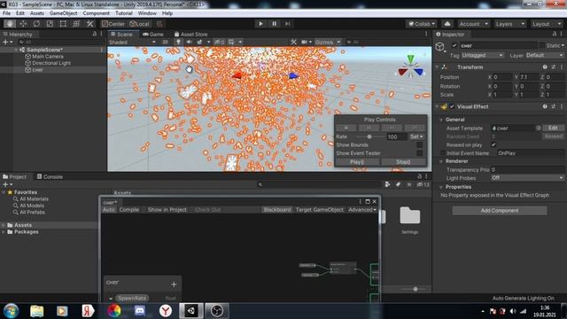The width and height of the screenshot is (567, 319).
Task: Adjust the Rate slider in Play Controls
Action: pos(370,136)
